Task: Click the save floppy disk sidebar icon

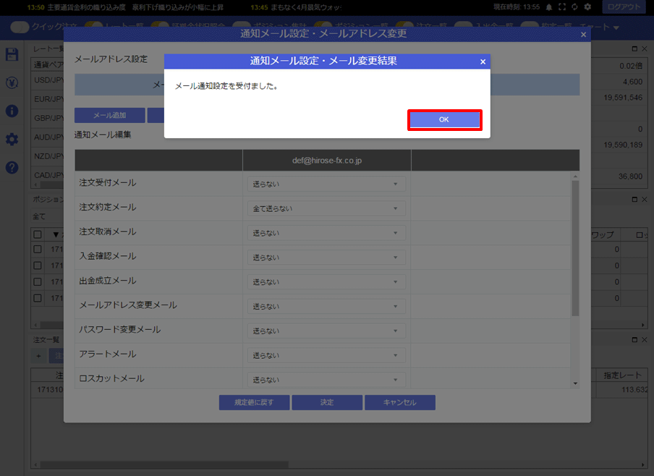Action: [12, 54]
